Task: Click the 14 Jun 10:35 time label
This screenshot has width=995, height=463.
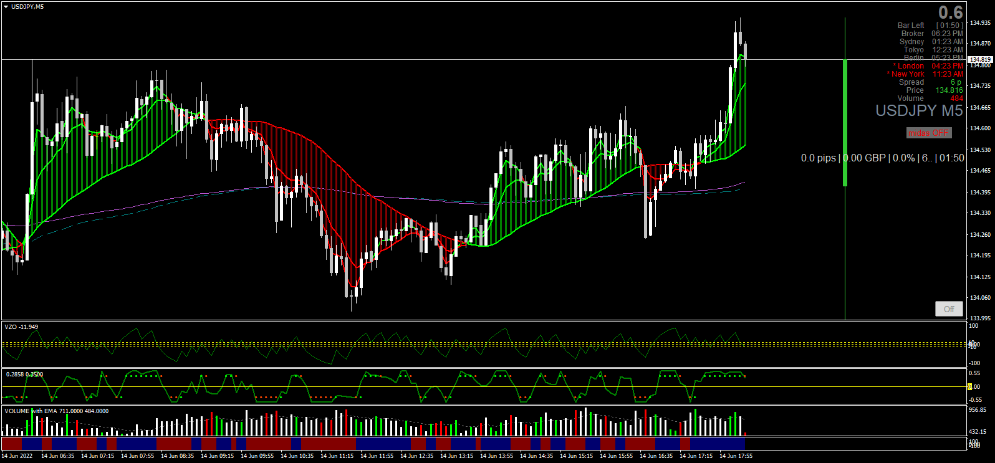Action: pyautogui.click(x=297, y=456)
